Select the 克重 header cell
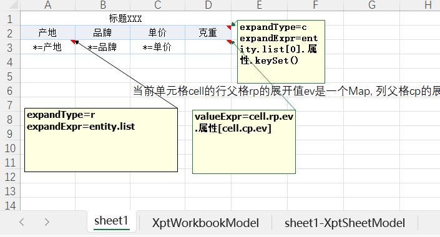The height and width of the screenshot is (237, 440). point(208,33)
